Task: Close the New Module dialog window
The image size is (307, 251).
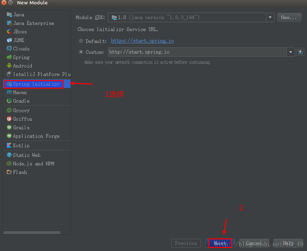Action: [x=4, y=3]
